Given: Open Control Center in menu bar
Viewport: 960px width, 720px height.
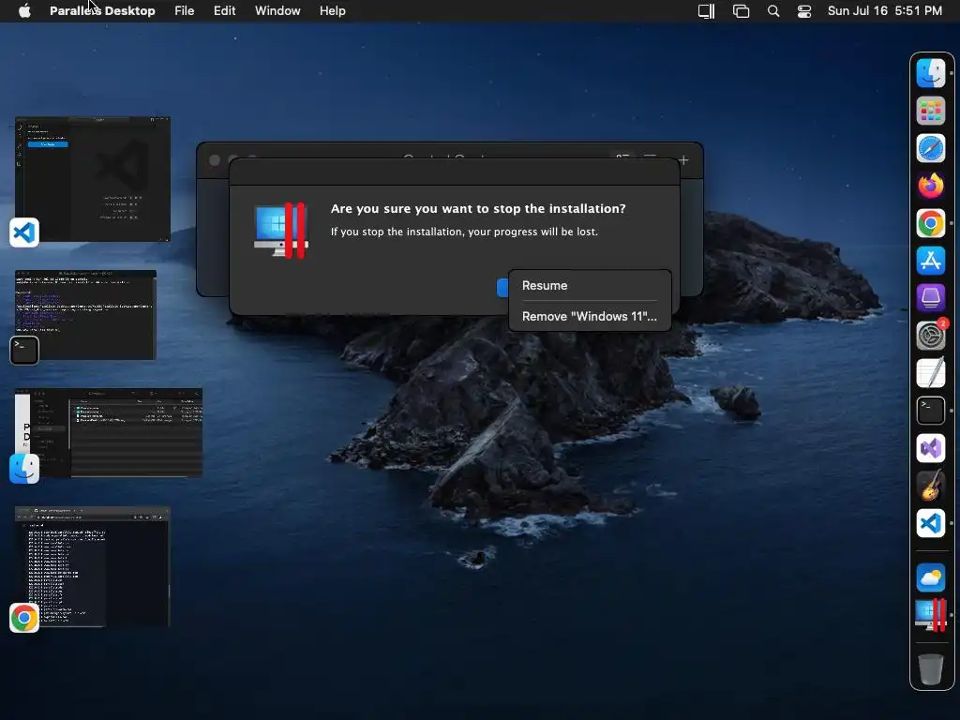Looking at the screenshot, I should pyautogui.click(x=803, y=11).
